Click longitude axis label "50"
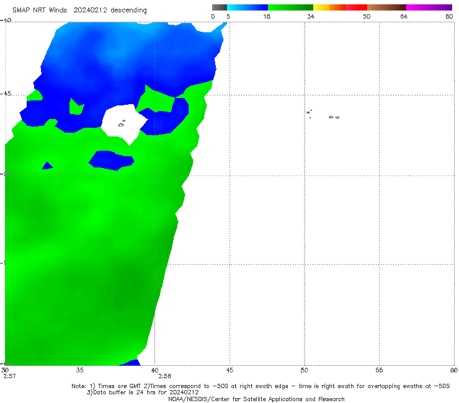The height and width of the screenshot is (403, 459). tap(304, 370)
